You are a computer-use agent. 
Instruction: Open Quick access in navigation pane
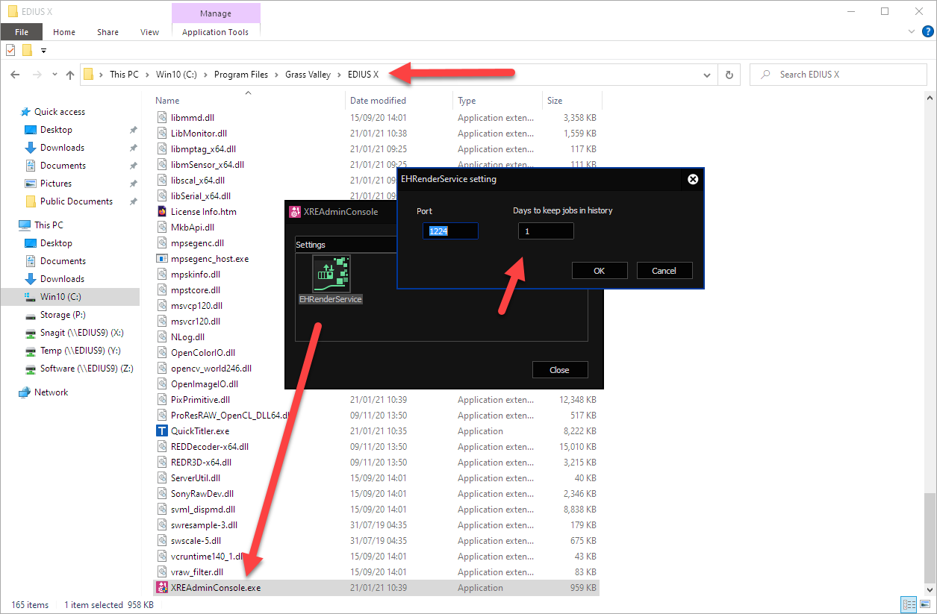point(60,112)
